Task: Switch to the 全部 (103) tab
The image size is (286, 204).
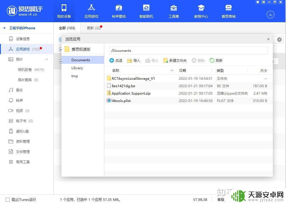Action: click(x=67, y=28)
